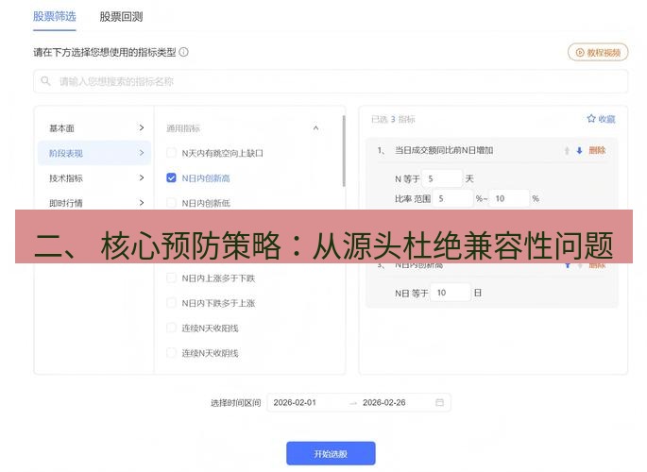Check the N日内上涨多于下跌 checkbox
The image size is (647, 472).
pos(171,278)
